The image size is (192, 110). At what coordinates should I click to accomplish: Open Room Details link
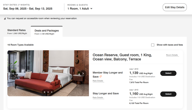[x=172, y=55]
